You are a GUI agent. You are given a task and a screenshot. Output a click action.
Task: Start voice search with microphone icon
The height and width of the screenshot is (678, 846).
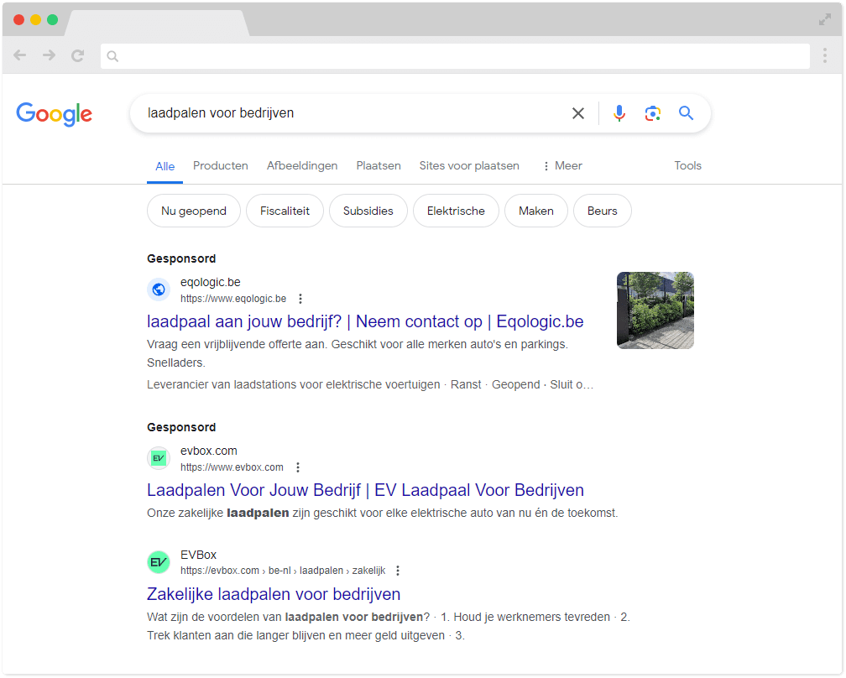[619, 113]
